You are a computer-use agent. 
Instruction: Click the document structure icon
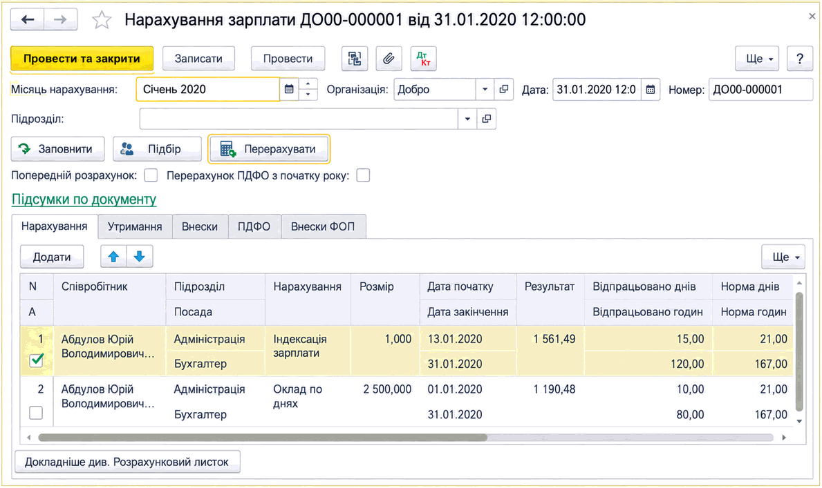pyautogui.click(x=355, y=59)
